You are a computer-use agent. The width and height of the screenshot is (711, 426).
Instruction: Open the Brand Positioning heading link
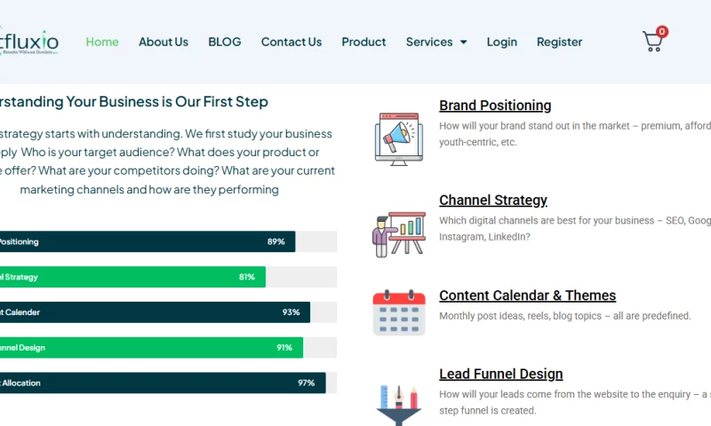495,106
